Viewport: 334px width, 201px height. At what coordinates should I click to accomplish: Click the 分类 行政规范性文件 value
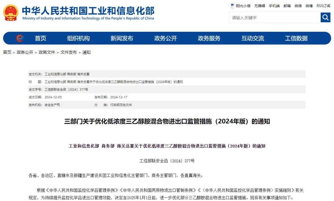pyautogui.click(x=121, y=105)
